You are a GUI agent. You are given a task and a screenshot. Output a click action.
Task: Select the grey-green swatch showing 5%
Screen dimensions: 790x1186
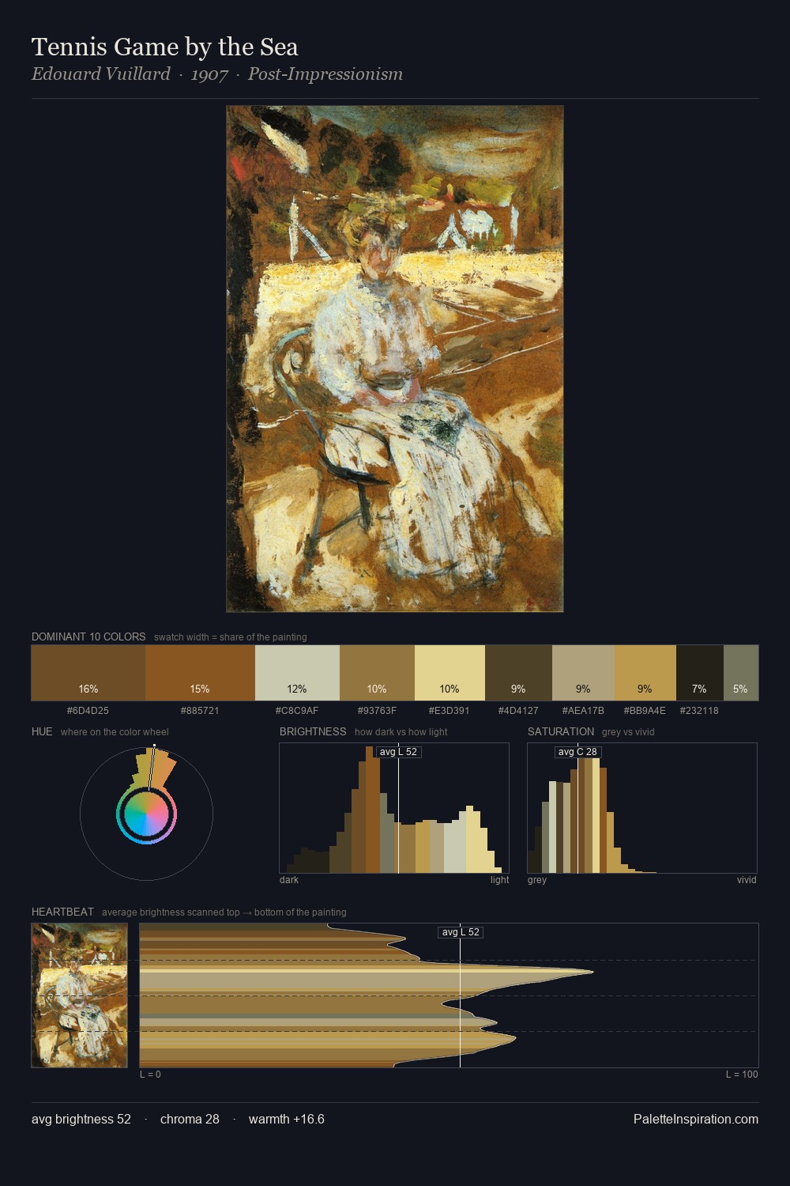tap(741, 673)
